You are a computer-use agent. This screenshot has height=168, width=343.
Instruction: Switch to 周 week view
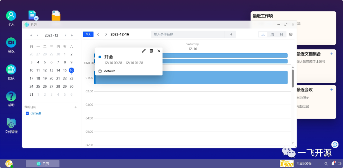coord(272,34)
